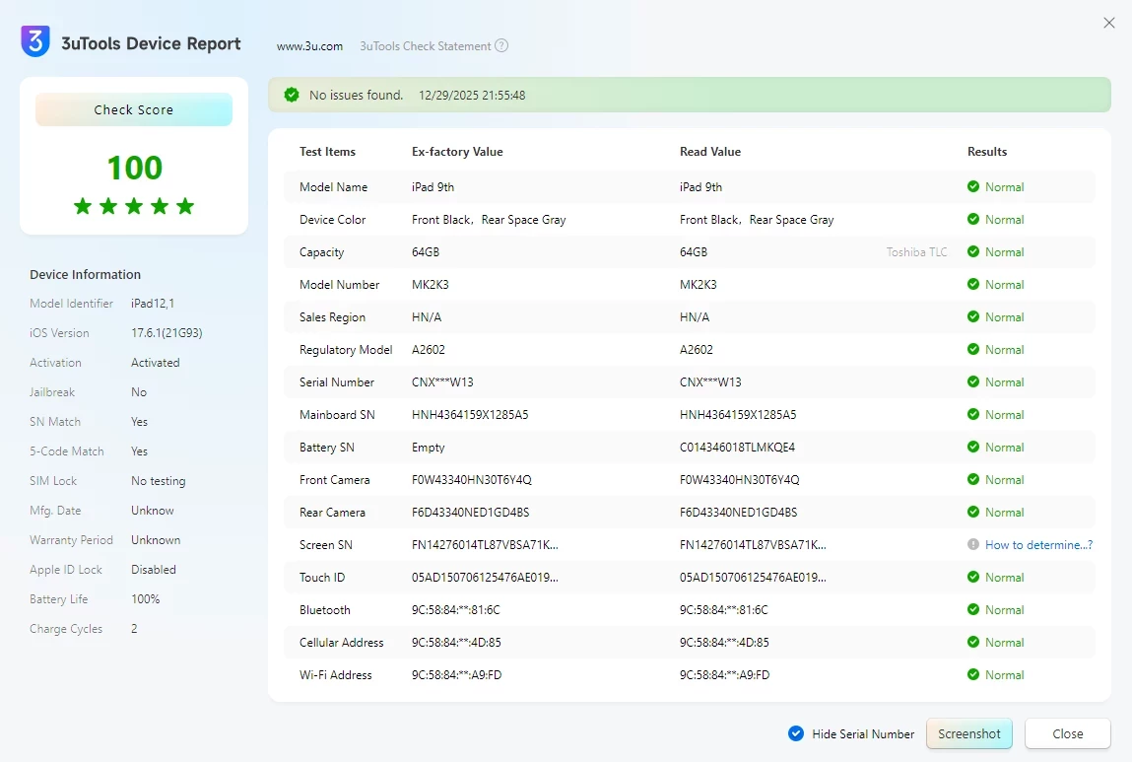This screenshot has height=762, width=1132.
Task: Click the green check icon for Touch ID
Action: pos(973,577)
